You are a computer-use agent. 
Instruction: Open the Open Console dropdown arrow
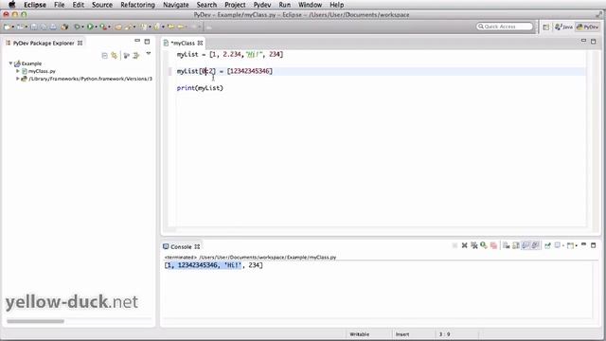click(577, 246)
